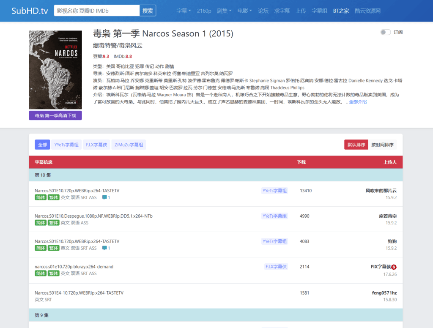Click the SubHD.tv logo
The height and width of the screenshot is (328, 433).
click(30, 11)
